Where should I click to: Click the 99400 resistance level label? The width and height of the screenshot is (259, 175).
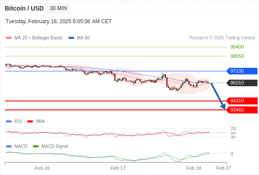tap(237, 47)
